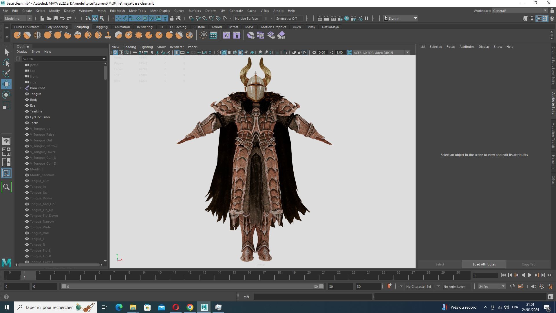Image resolution: width=556 pixels, height=313 pixels.
Task: Click the Copy Tab button
Action: pos(528,264)
